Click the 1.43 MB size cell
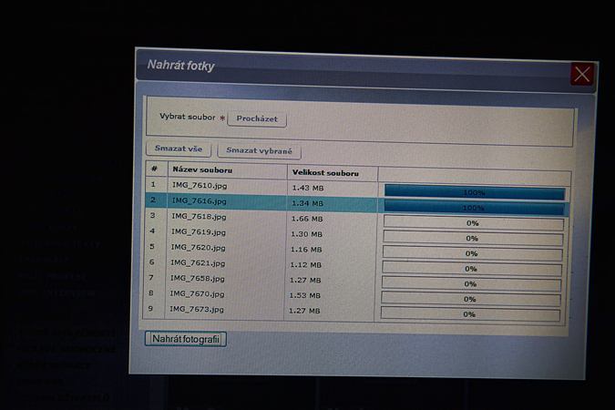Image resolution: width=615 pixels, height=410 pixels. pyautogui.click(x=308, y=189)
